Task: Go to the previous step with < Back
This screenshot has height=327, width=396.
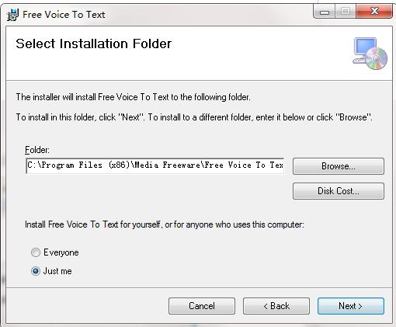Action: 276,306
